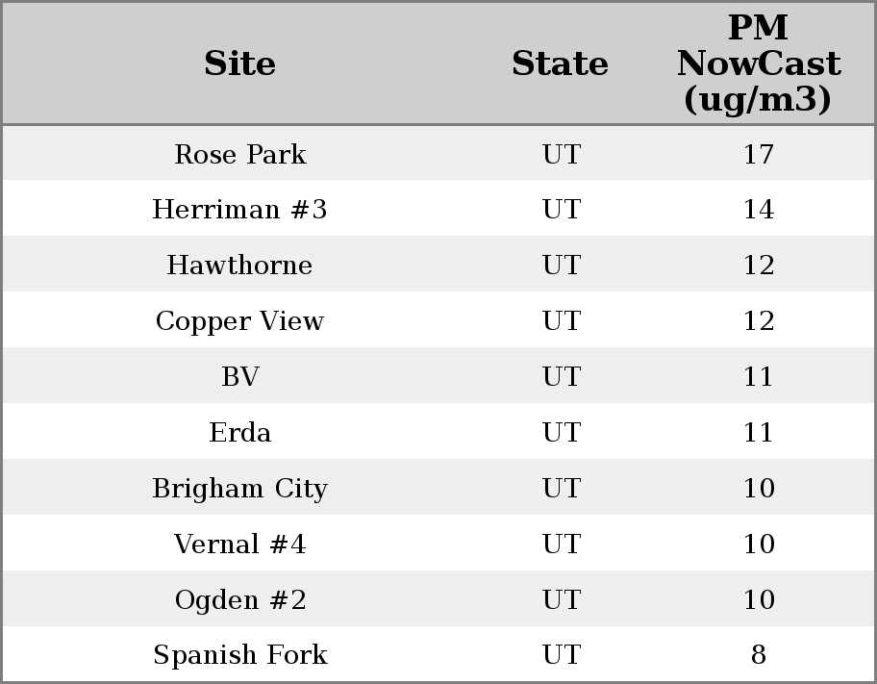The height and width of the screenshot is (684, 877).
Task: Click the Copper View site name
Action: point(239,321)
